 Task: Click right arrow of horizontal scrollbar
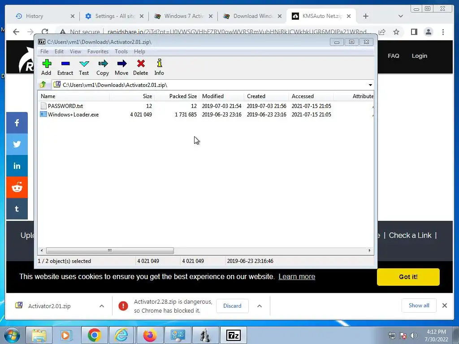(369, 250)
